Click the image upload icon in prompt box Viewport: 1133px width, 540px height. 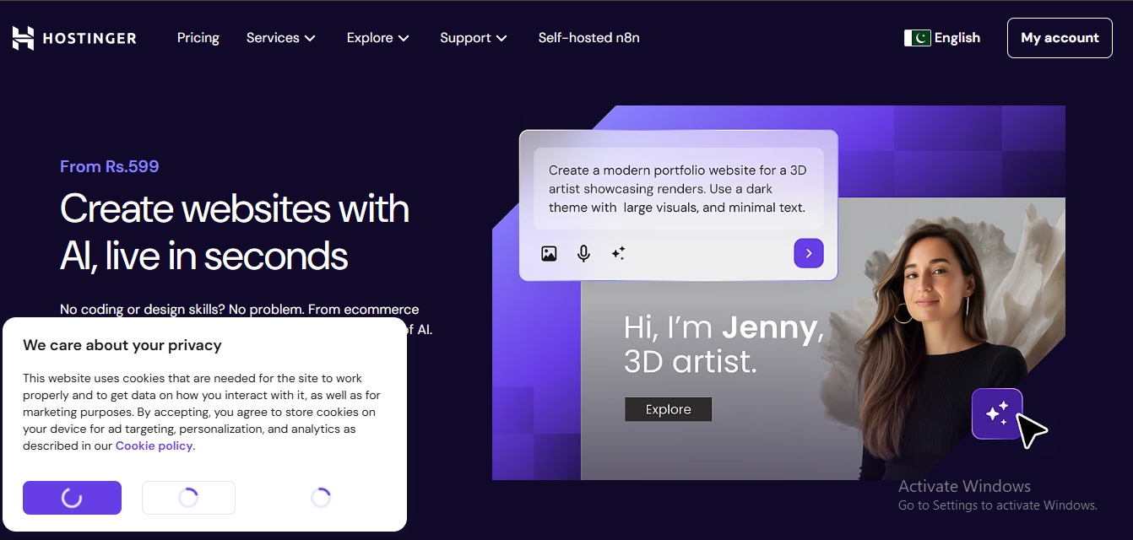549,253
